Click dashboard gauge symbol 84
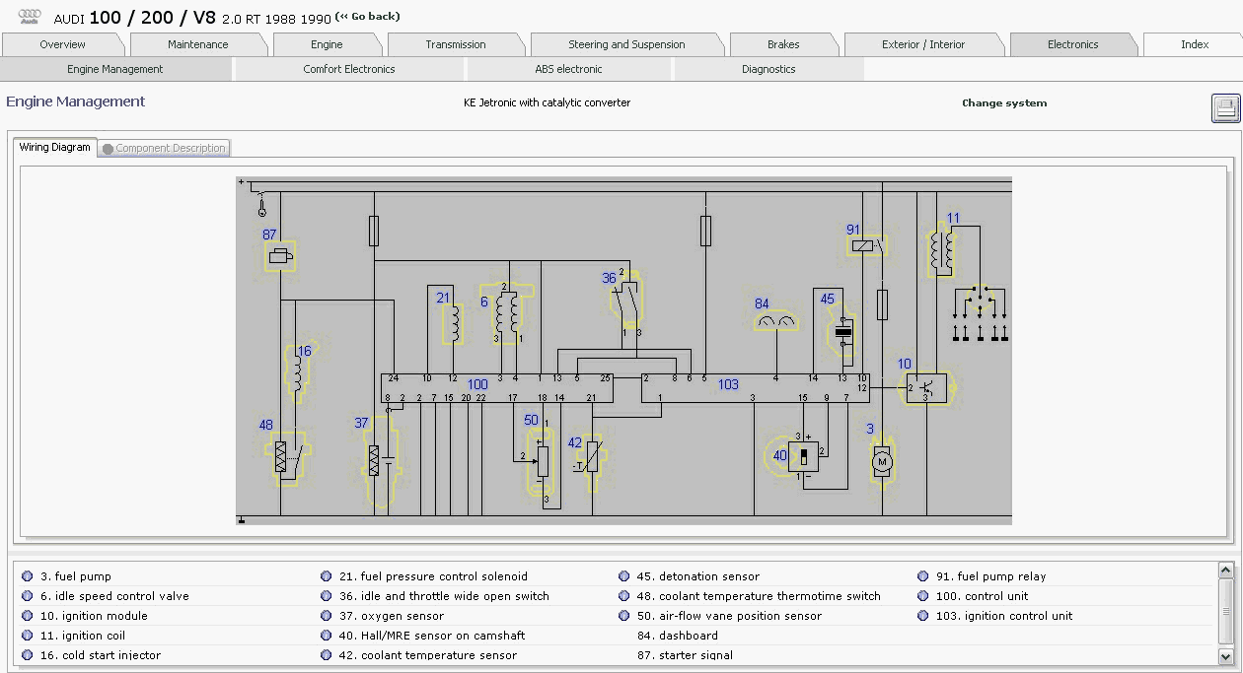This screenshot has height=673, width=1243. tap(775, 322)
